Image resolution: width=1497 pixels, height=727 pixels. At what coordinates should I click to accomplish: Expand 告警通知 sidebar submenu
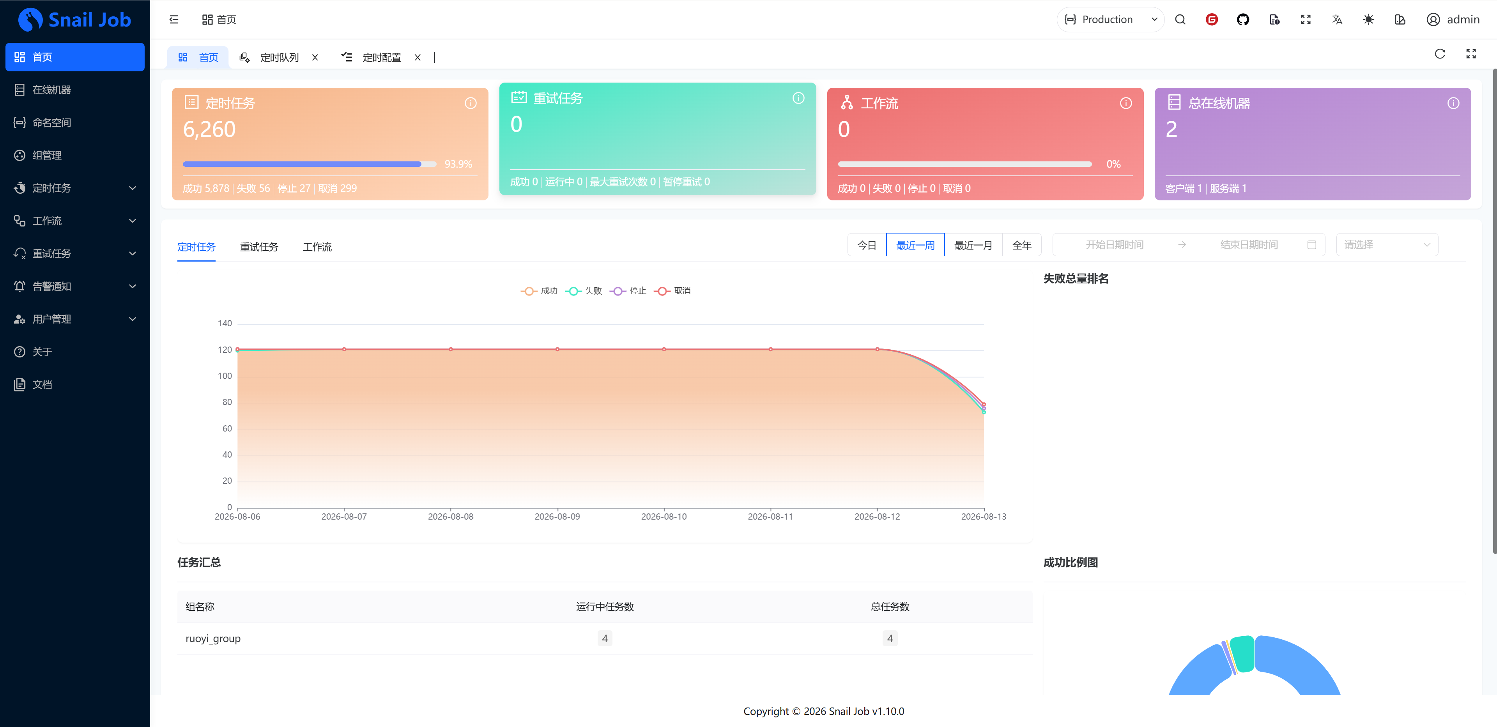pos(75,286)
